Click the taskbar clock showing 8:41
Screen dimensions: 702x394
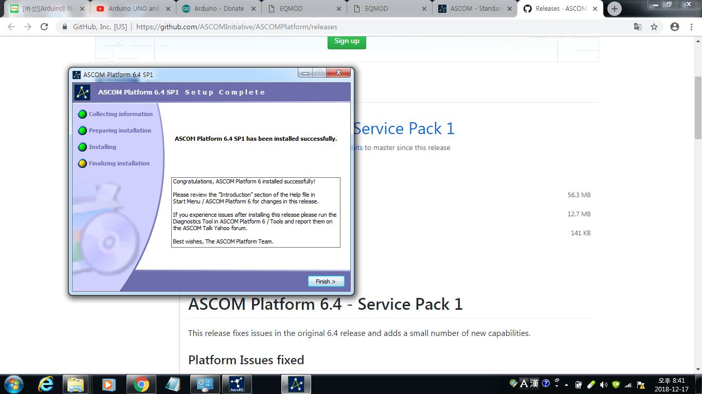672,385
